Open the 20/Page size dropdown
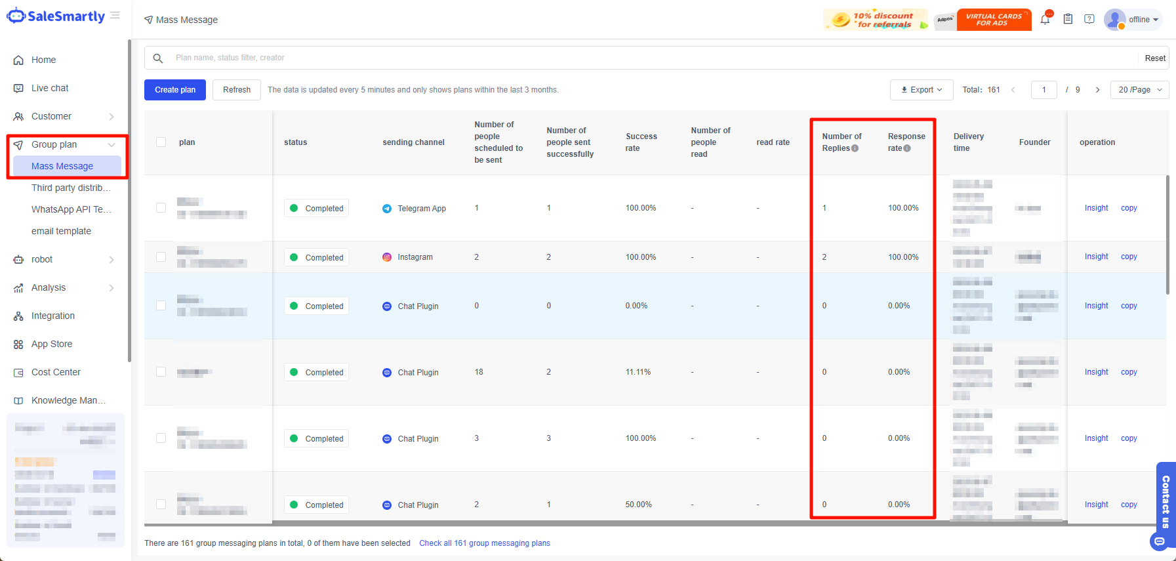Image resolution: width=1176 pixels, height=561 pixels. (x=1139, y=90)
